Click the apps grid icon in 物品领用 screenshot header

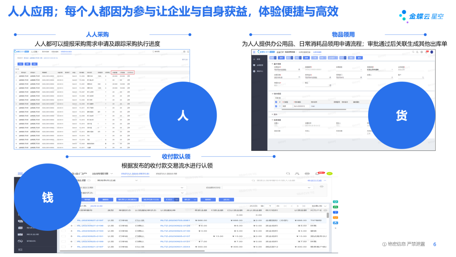pyautogui.click(x=254, y=52)
